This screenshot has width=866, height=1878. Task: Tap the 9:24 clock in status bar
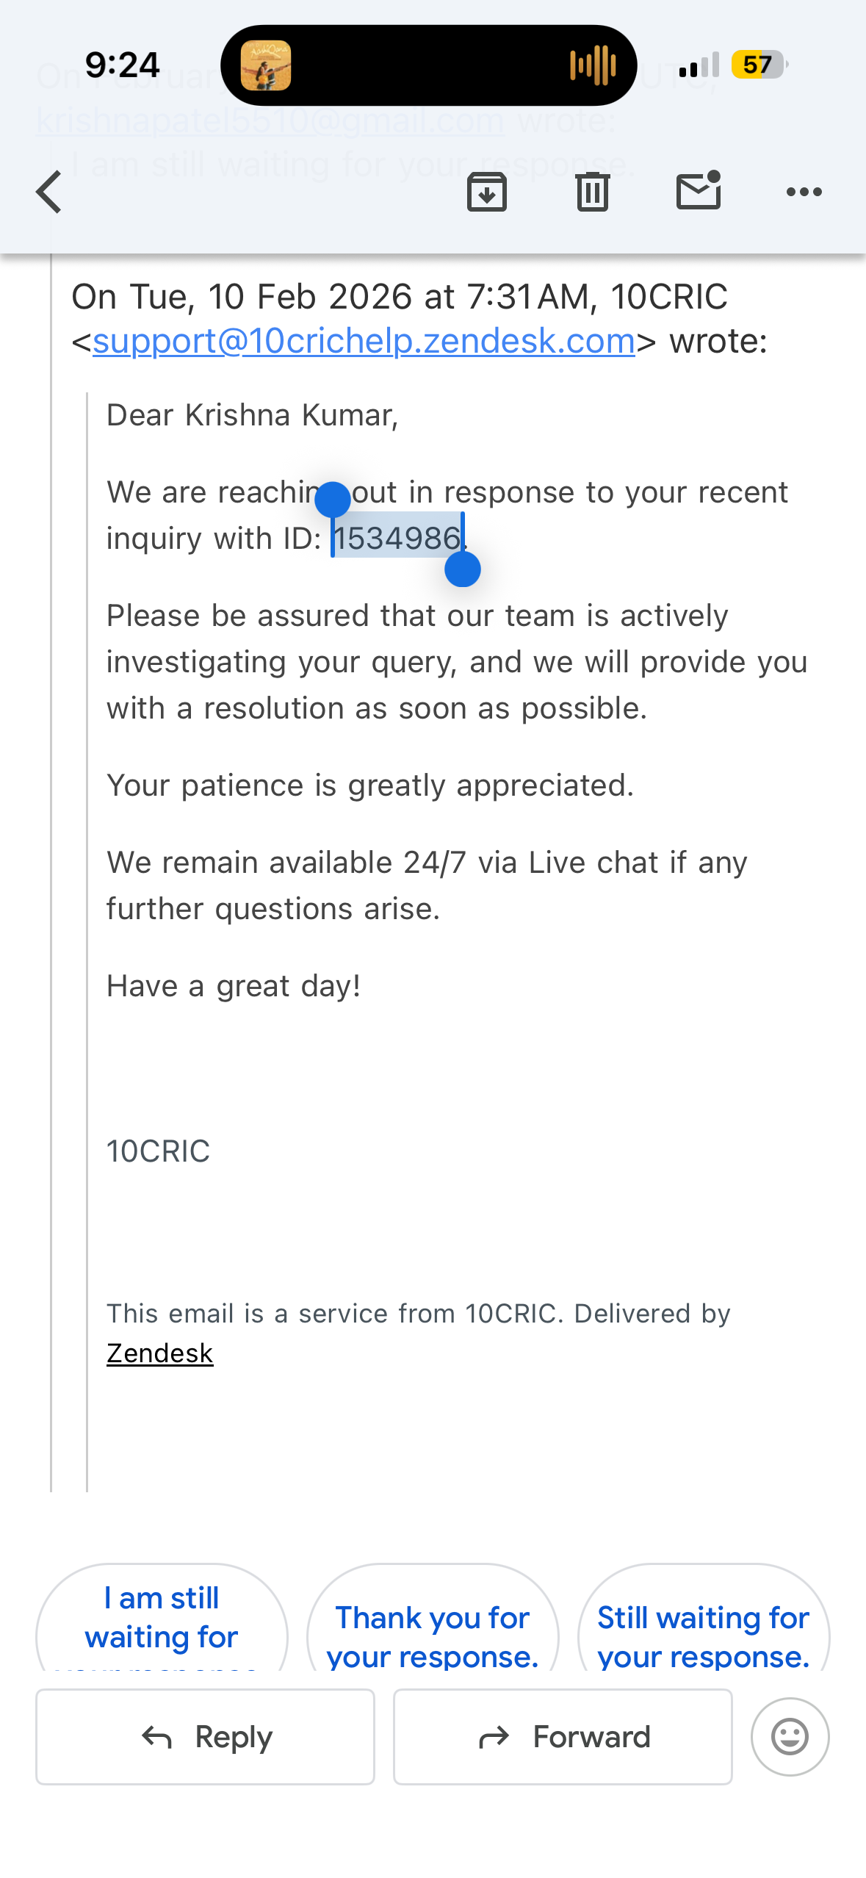[x=122, y=65]
